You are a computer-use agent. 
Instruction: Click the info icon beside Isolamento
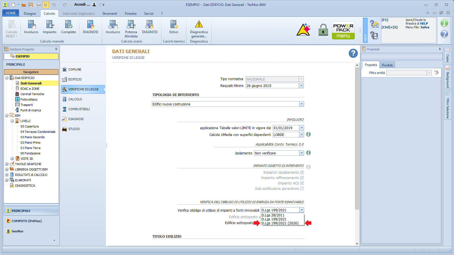308,153
